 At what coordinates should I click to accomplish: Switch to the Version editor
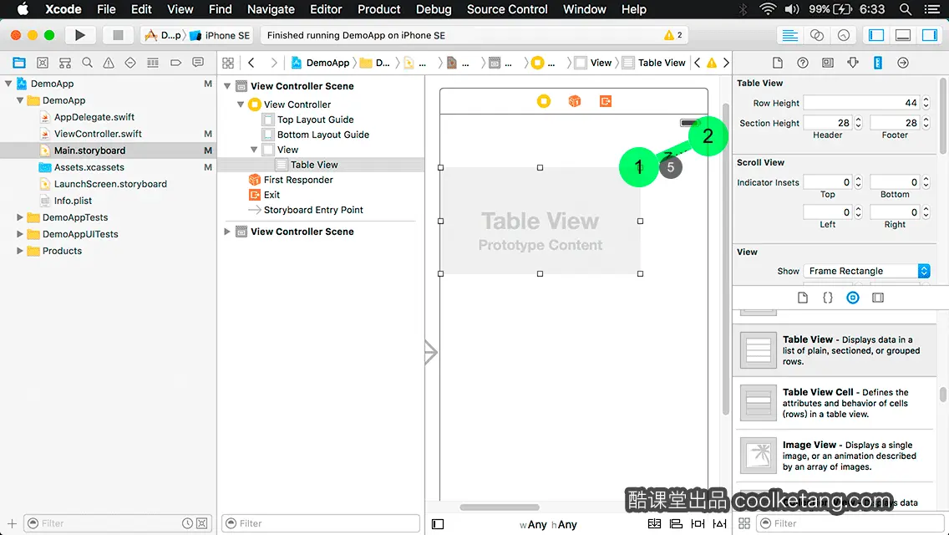(843, 35)
